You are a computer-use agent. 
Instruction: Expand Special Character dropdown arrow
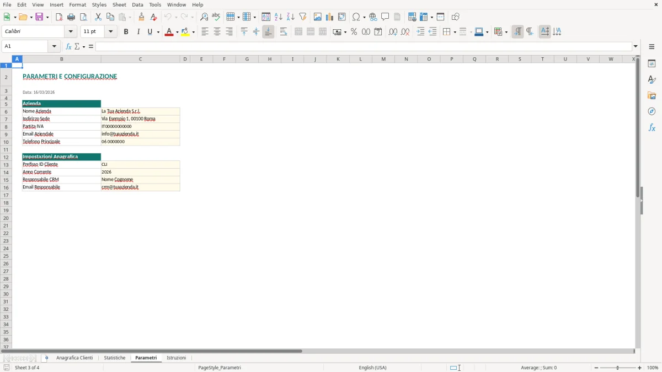[x=365, y=17]
